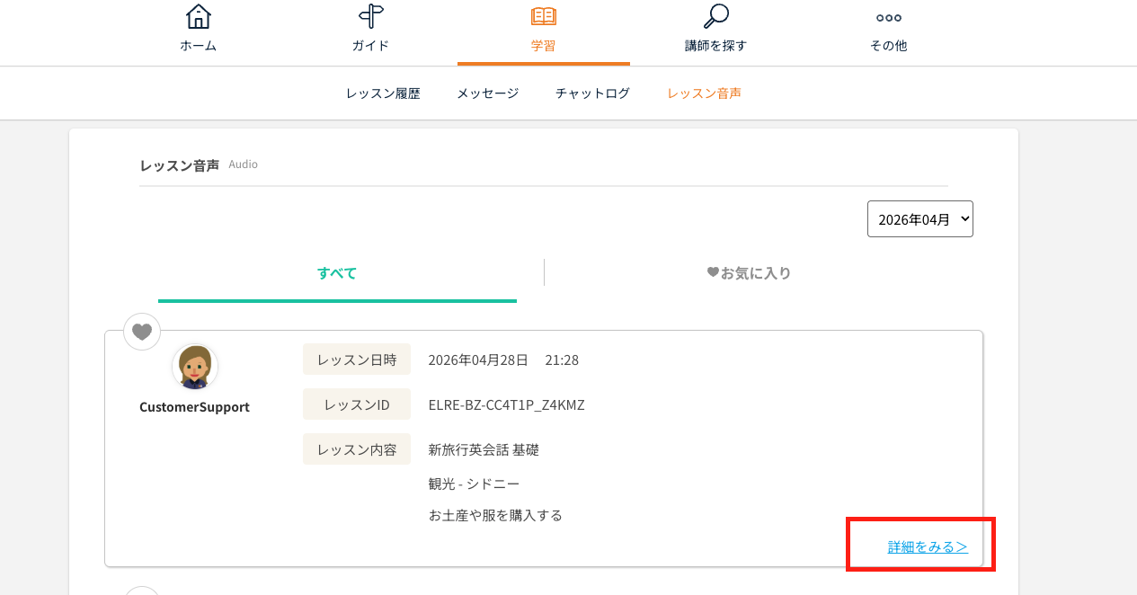Open the 2026年04月 month dropdown
This screenshot has height=595, width=1137.
[x=919, y=219]
